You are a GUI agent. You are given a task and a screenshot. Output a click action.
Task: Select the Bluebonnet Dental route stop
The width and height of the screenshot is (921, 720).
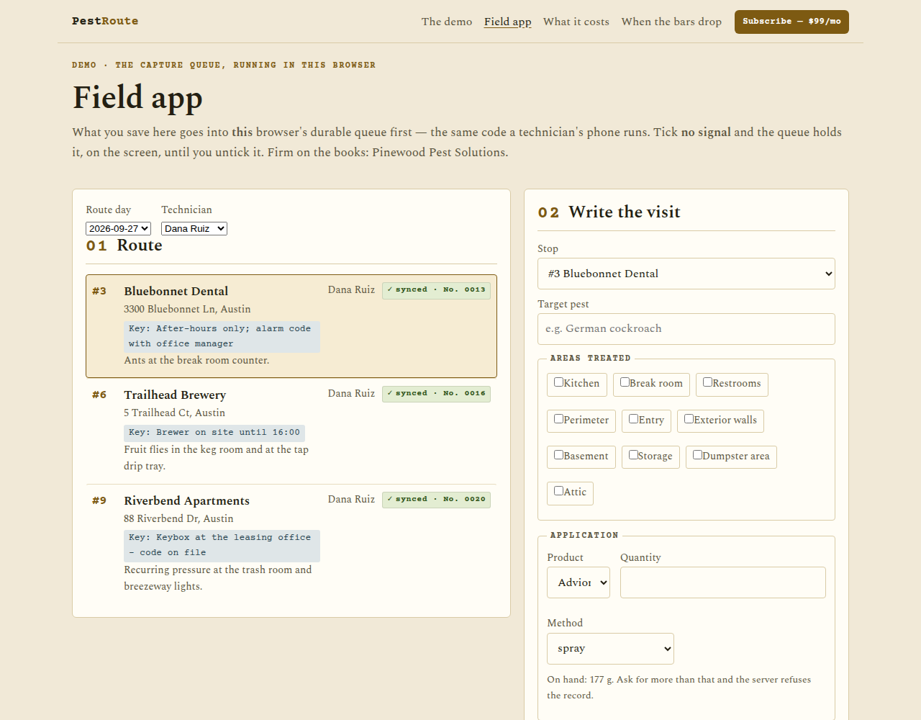(x=291, y=326)
